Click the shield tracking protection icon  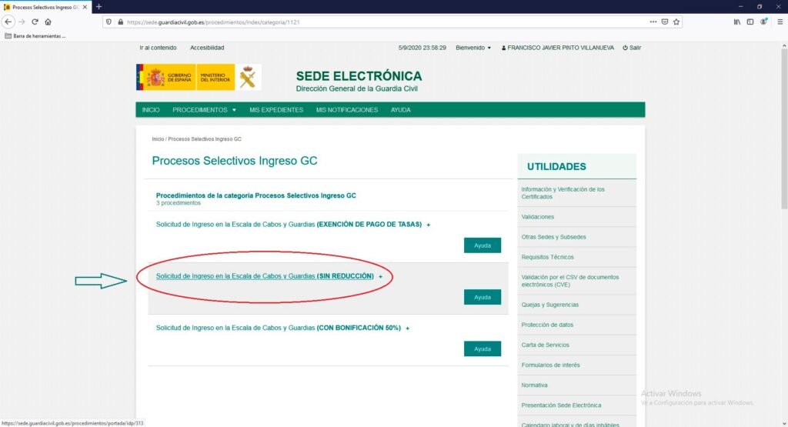pyautogui.click(x=109, y=22)
